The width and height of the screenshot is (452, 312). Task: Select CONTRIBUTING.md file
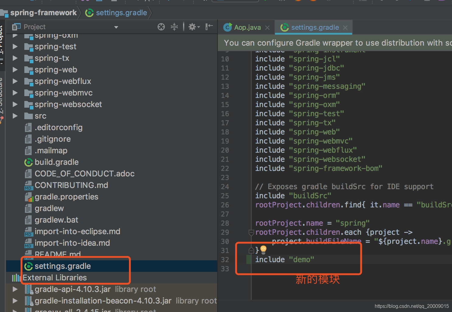tap(71, 185)
